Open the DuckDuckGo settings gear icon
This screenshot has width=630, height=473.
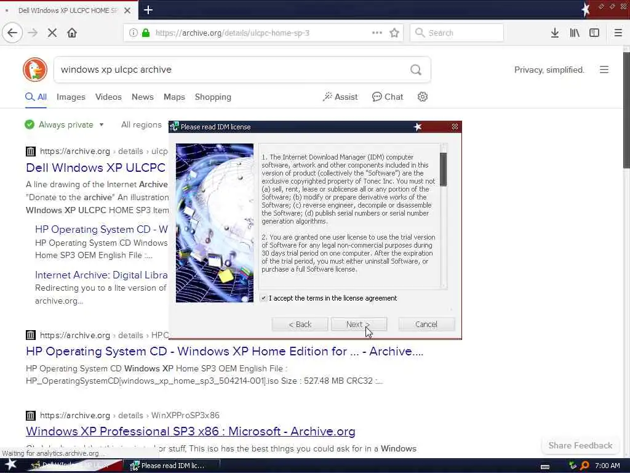click(422, 97)
